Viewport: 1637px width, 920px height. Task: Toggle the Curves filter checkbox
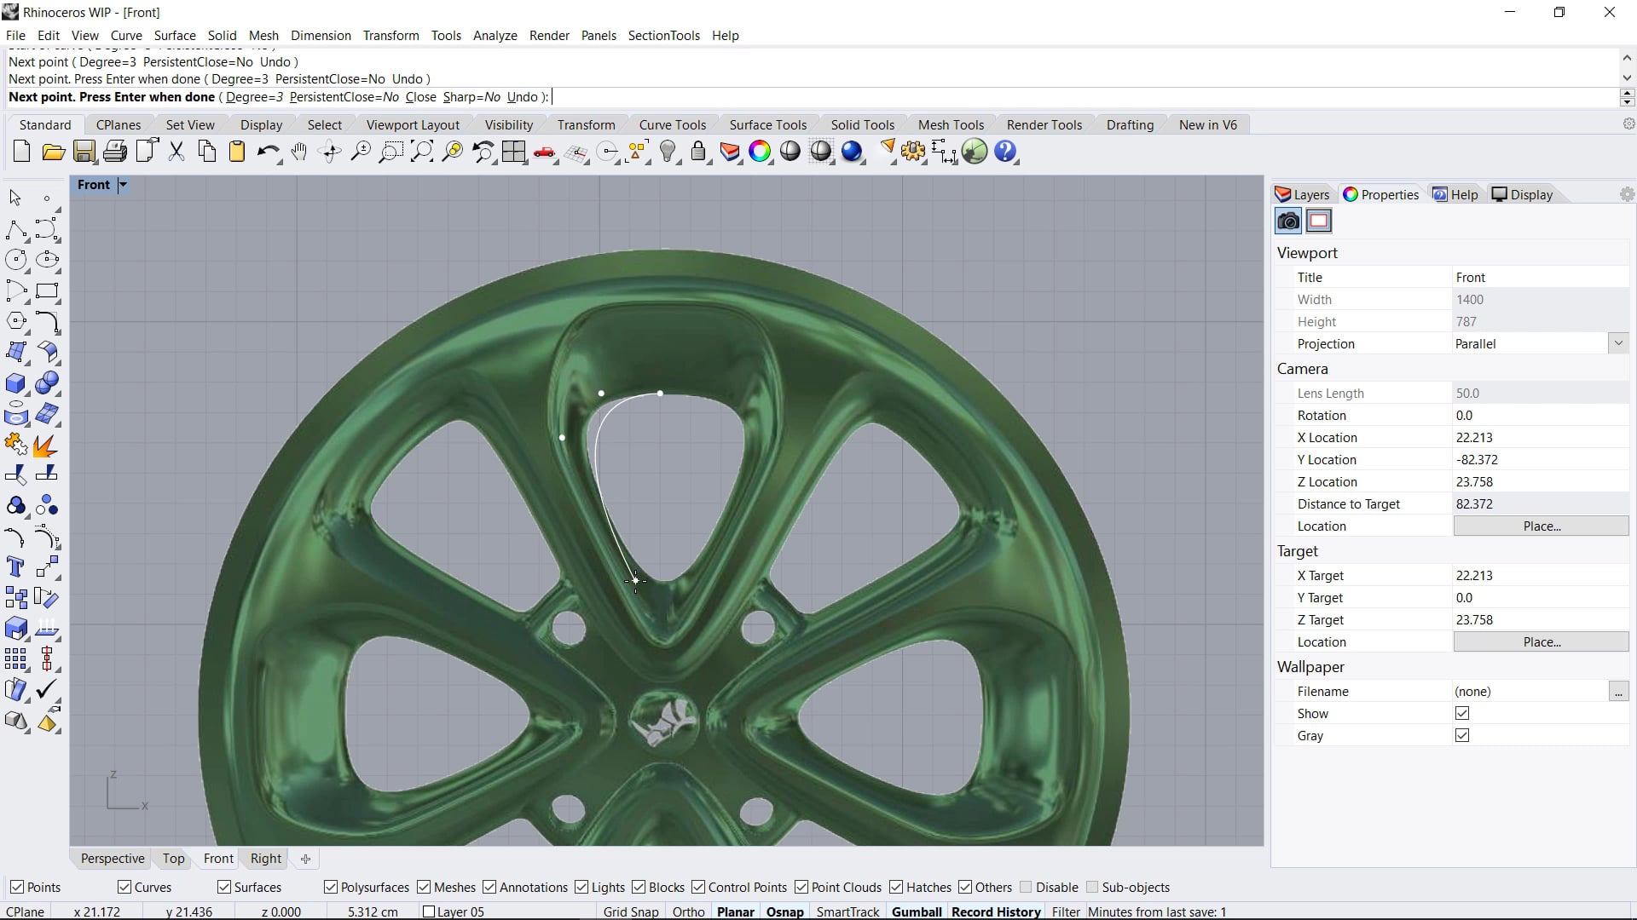tap(124, 887)
